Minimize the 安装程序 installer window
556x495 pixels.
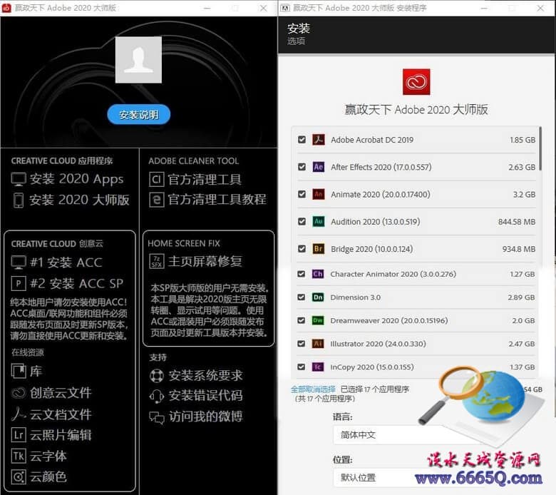(x=485, y=8)
